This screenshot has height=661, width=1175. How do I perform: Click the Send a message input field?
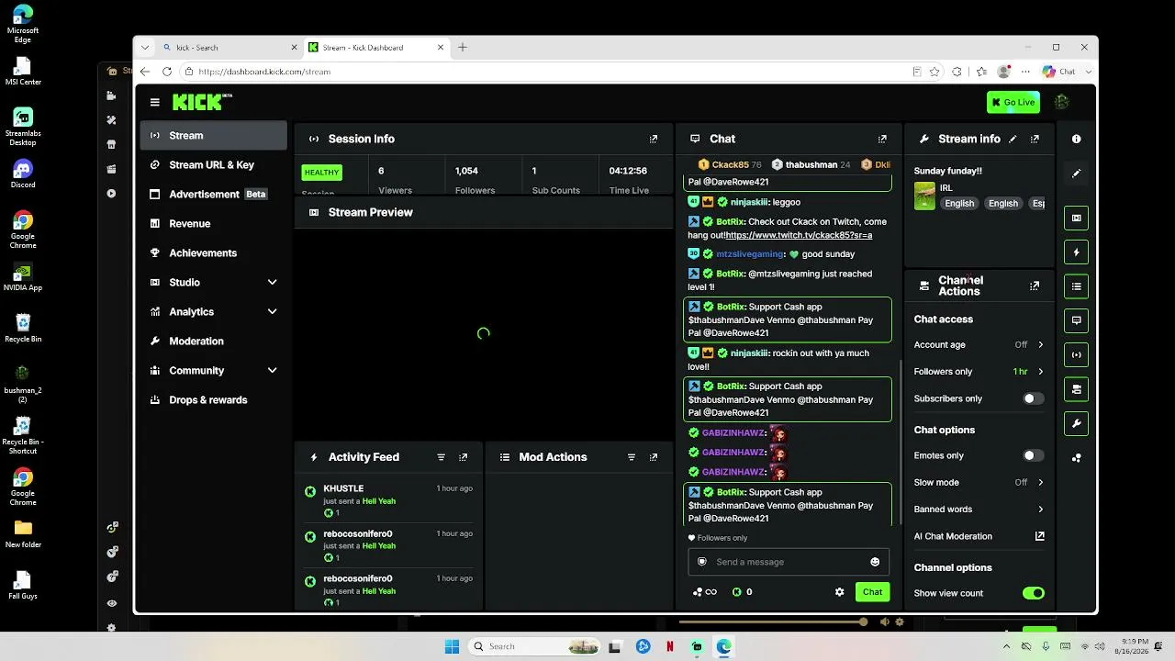(x=789, y=562)
